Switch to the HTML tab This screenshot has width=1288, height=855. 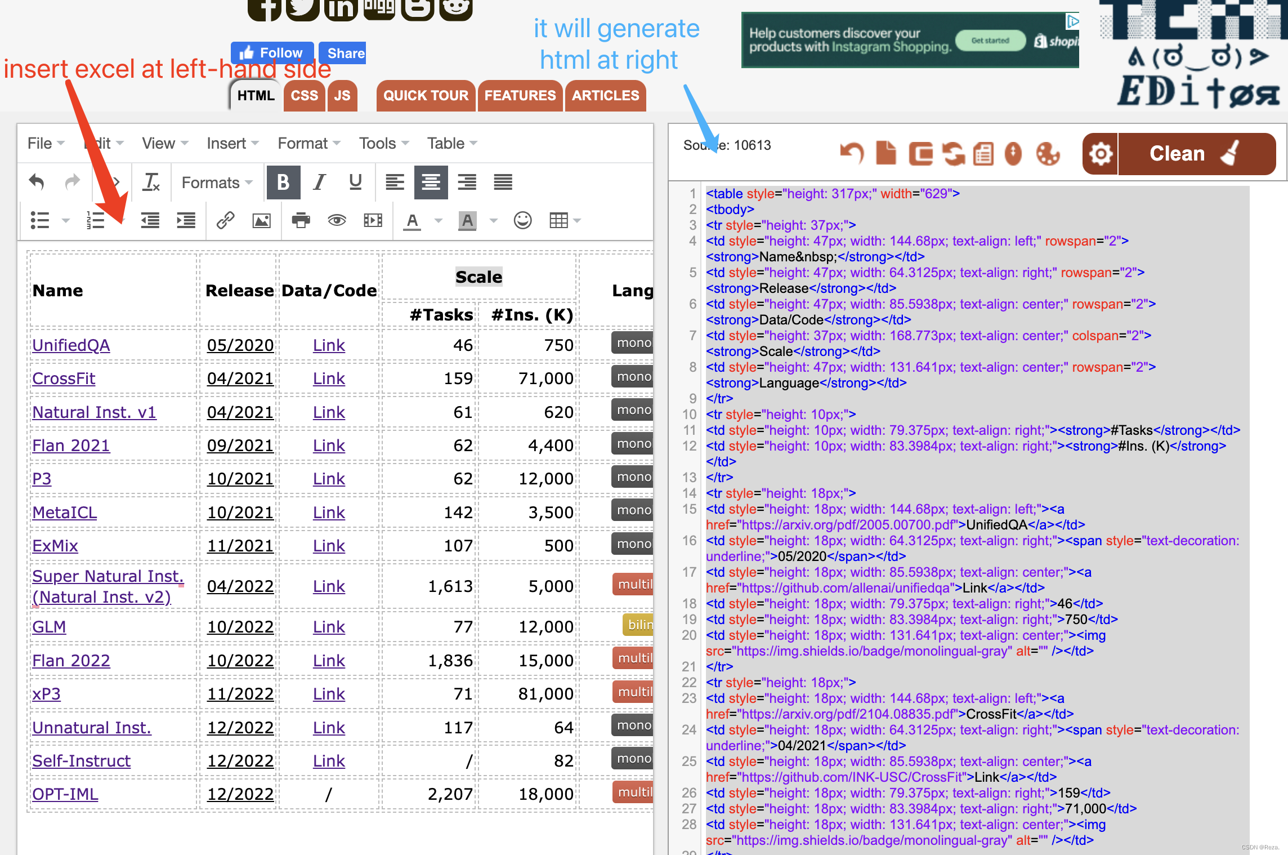pyautogui.click(x=256, y=95)
